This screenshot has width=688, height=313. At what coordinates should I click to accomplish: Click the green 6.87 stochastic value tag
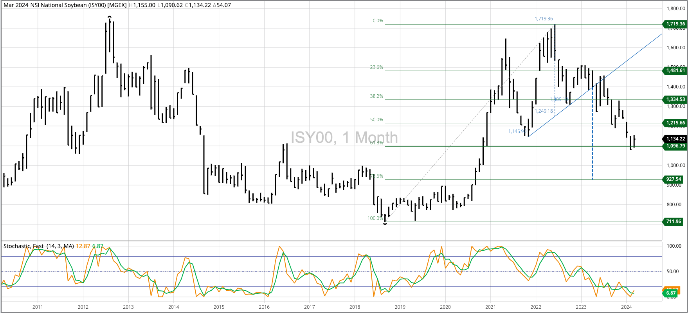pyautogui.click(x=671, y=293)
